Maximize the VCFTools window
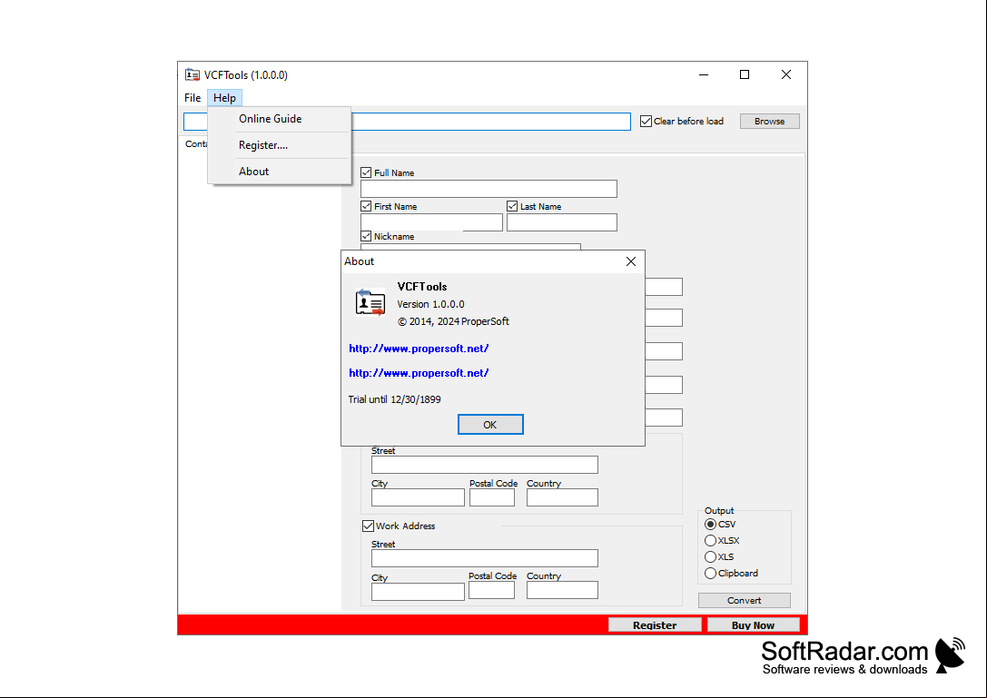 coord(745,75)
